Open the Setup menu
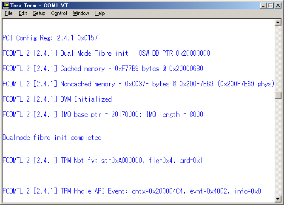Viewport: 284px width, 205px height. click(x=39, y=13)
